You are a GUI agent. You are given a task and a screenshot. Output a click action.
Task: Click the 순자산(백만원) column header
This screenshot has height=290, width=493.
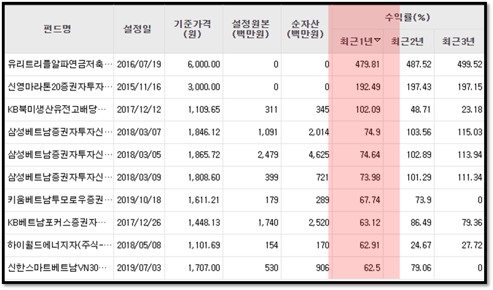coord(306,29)
